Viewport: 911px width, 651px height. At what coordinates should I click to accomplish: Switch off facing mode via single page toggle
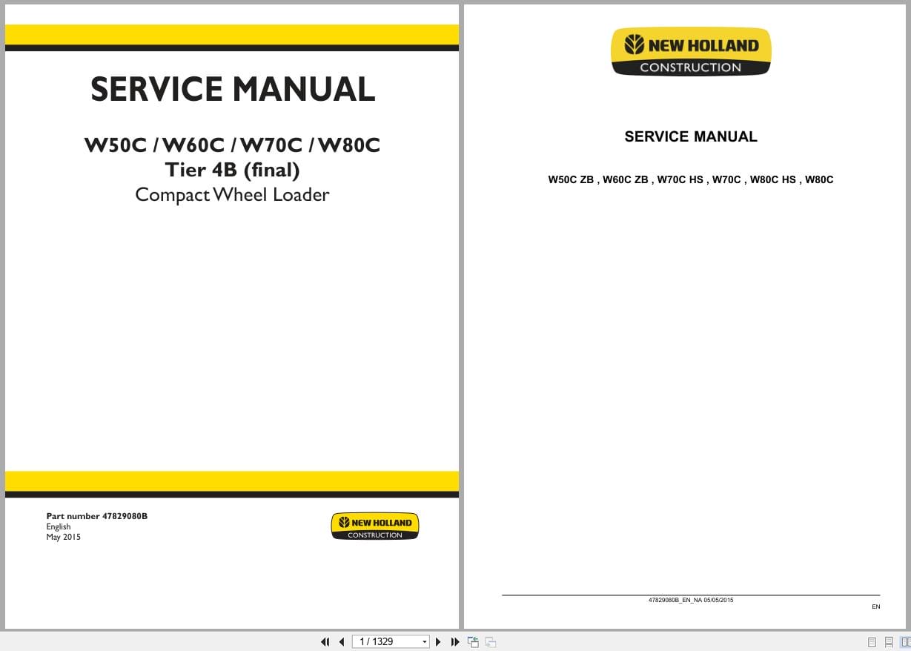click(x=872, y=641)
